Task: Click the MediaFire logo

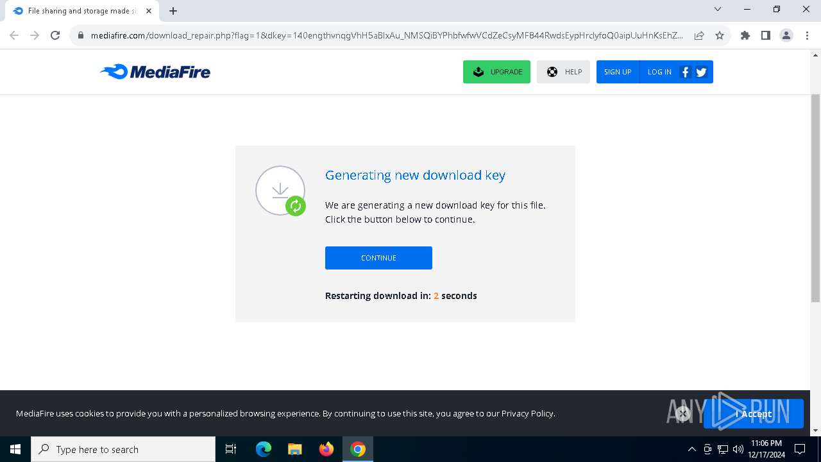Action: [x=155, y=72]
